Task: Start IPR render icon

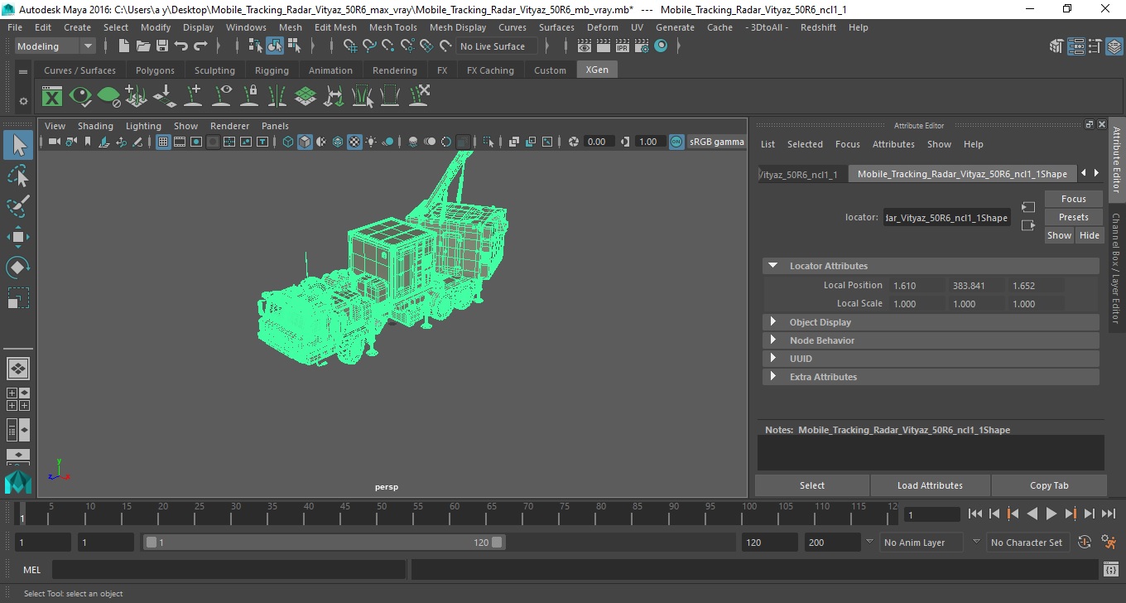Action: tap(622, 46)
